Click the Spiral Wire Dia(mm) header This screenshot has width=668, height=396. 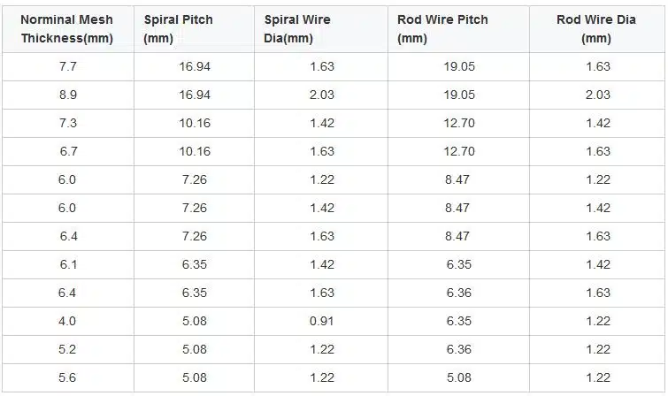321,29
